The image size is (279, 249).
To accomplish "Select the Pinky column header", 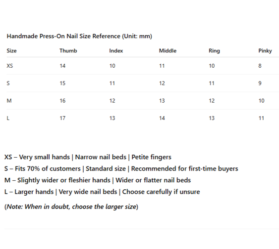I will pyautogui.click(x=265, y=51).
